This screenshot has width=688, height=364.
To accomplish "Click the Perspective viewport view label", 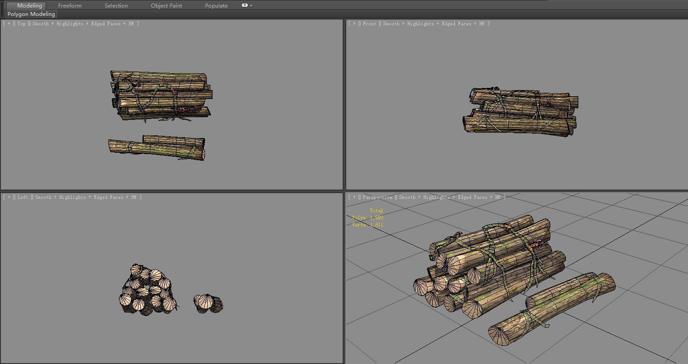I will click(377, 197).
